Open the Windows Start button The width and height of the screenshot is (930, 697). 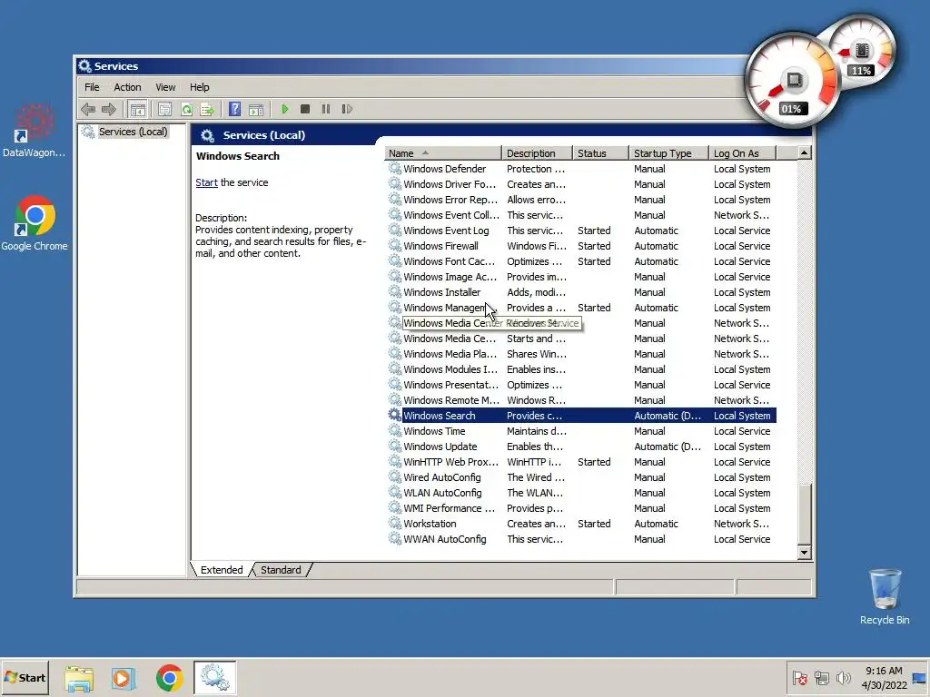point(25,677)
